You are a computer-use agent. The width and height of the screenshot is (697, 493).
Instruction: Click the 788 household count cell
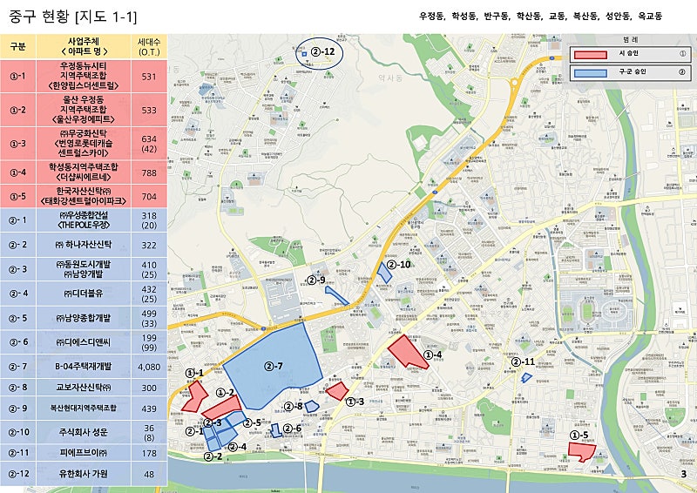[x=149, y=172]
